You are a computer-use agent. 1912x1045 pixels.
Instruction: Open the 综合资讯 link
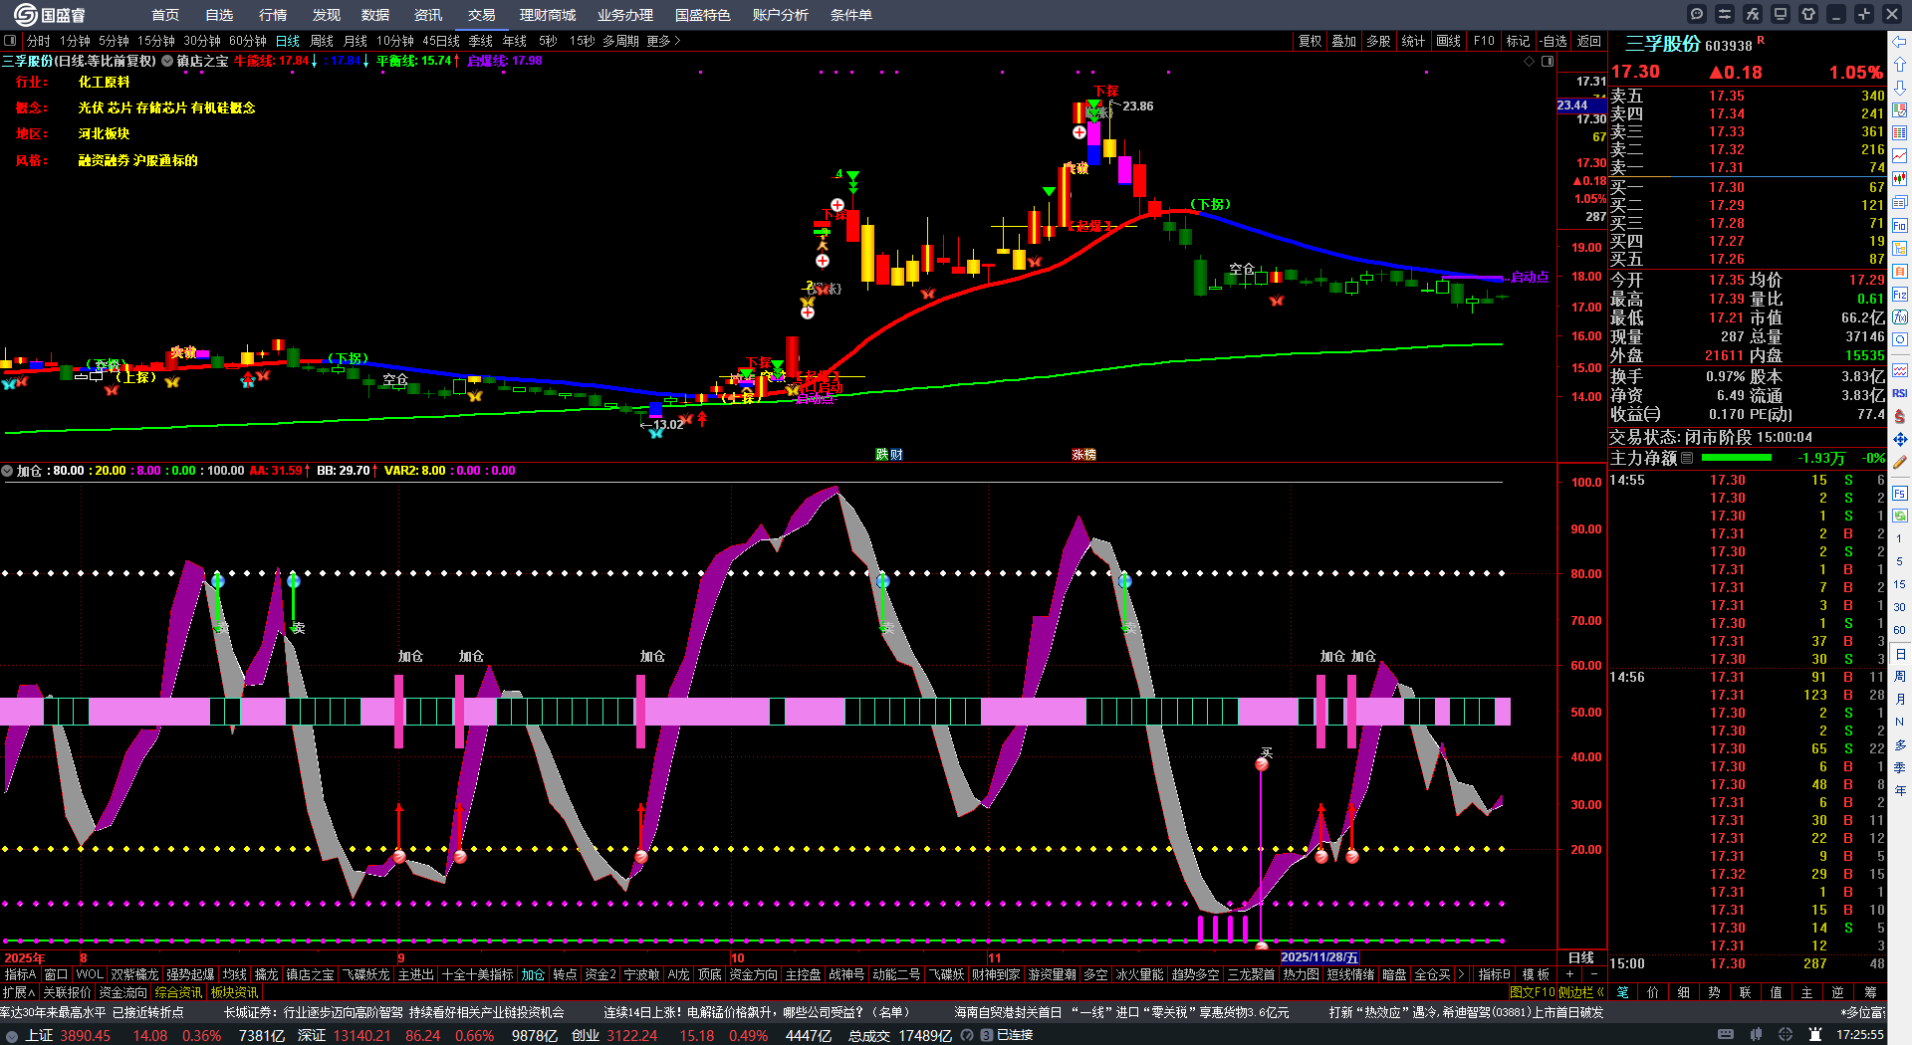tap(178, 992)
